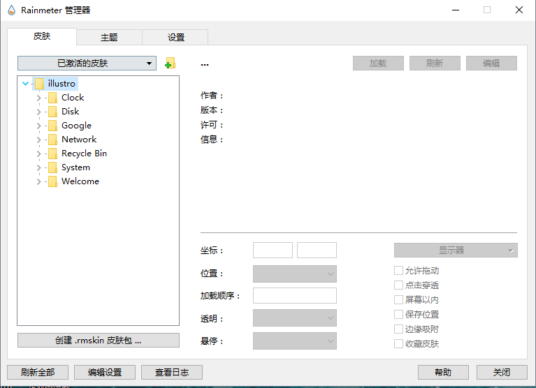Switch to the 皮肤 tab

point(42,36)
